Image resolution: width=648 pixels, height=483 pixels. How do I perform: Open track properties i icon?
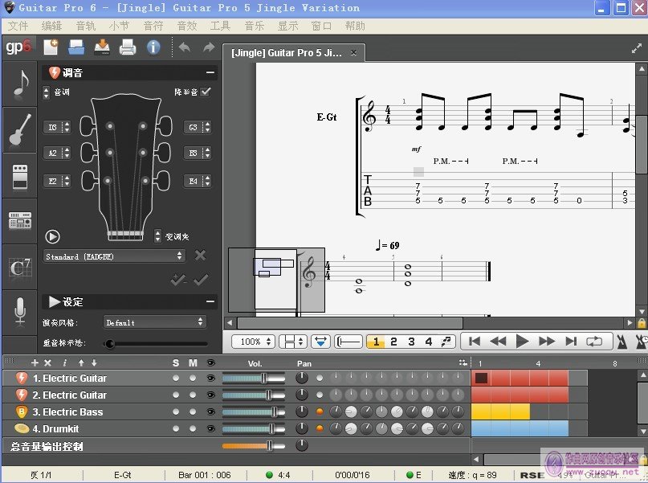pyautogui.click(x=64, y=362)
